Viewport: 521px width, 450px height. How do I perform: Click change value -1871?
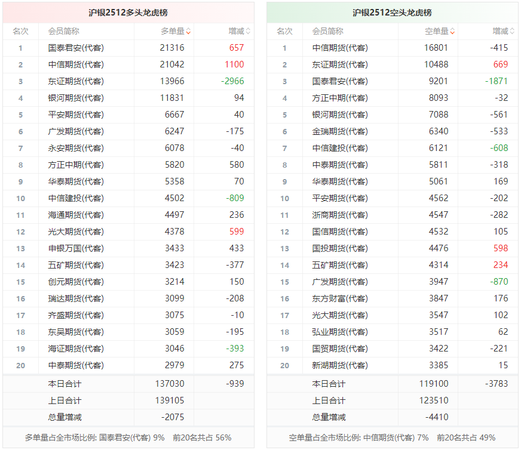497,81
